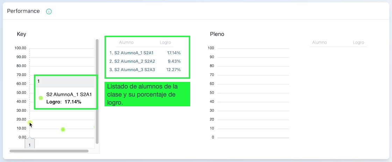Click the x-axis marker "1" below the Key chart
Screen dimensions: 392x162
pyautogui.click(x=30, y=145)
